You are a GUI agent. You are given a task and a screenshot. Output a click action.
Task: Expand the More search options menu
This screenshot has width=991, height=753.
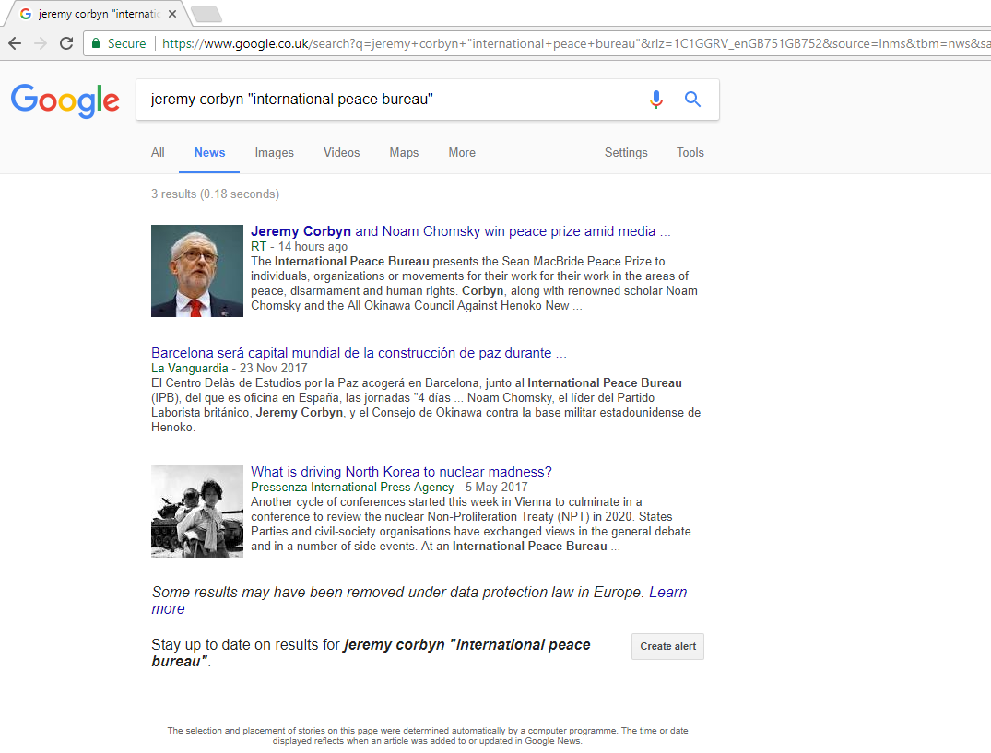462,153
